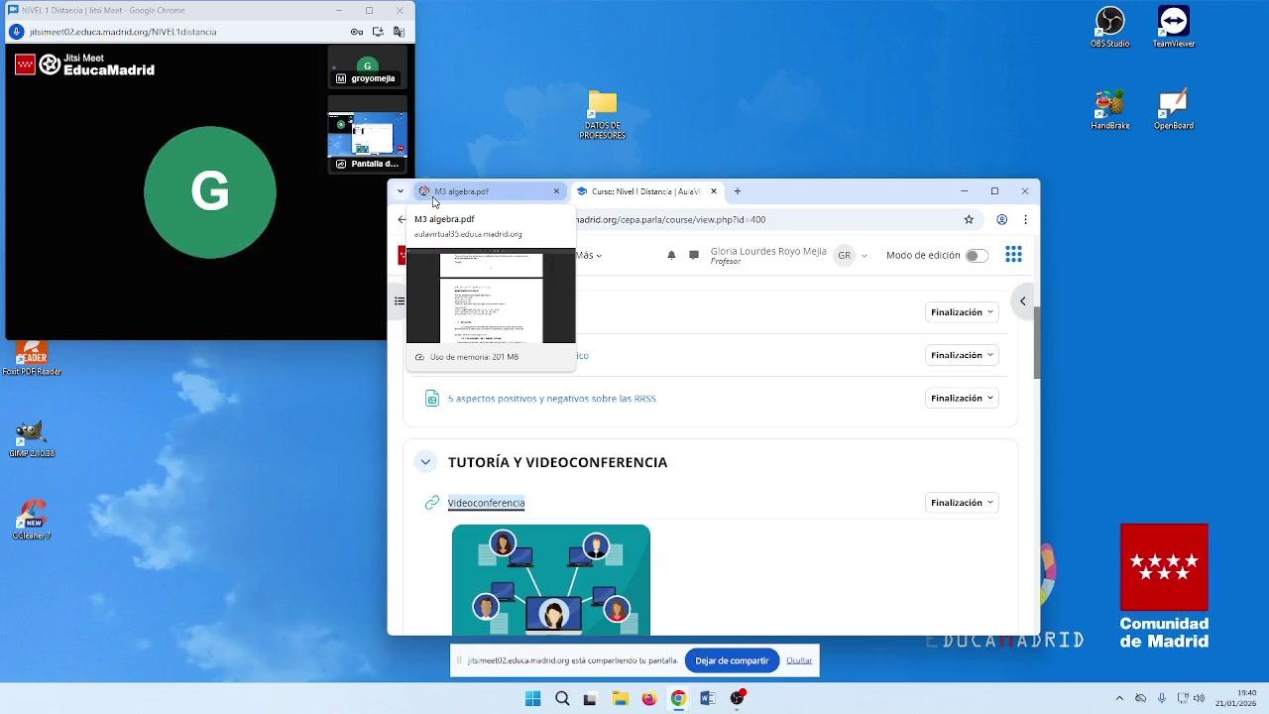Open the HandBrake desktop icon

click(x=1109, y=109)
